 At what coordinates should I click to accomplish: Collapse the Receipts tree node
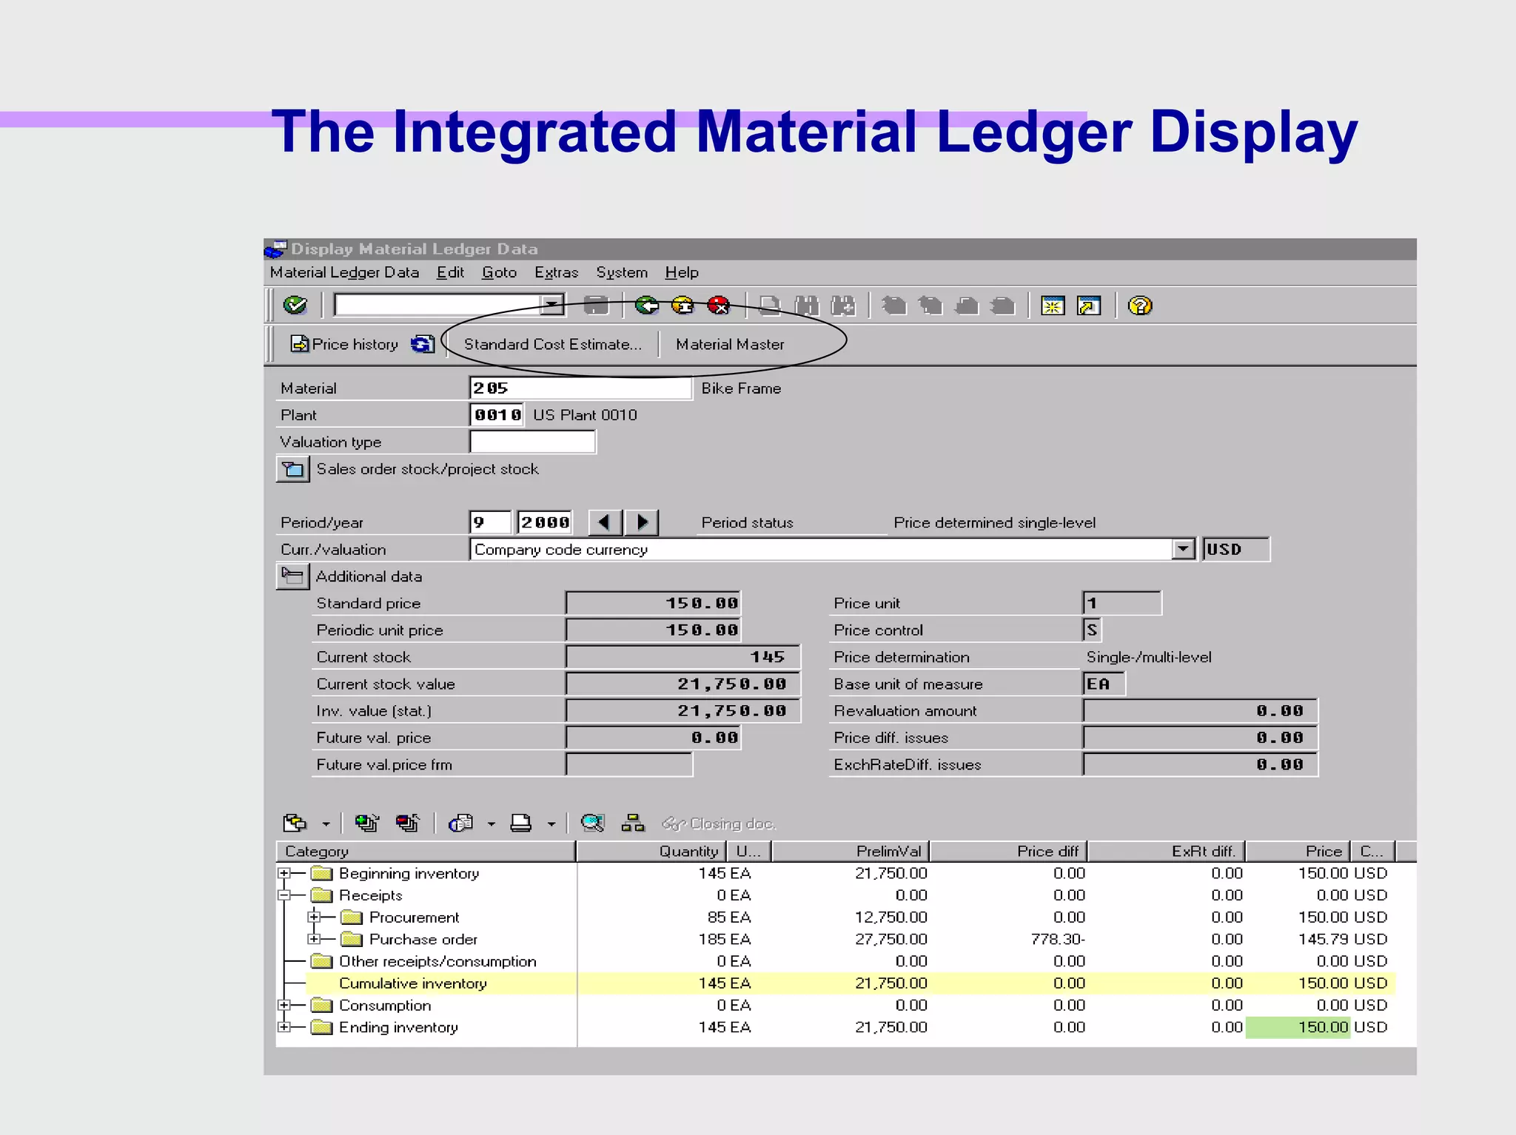(x=284, y=895)
